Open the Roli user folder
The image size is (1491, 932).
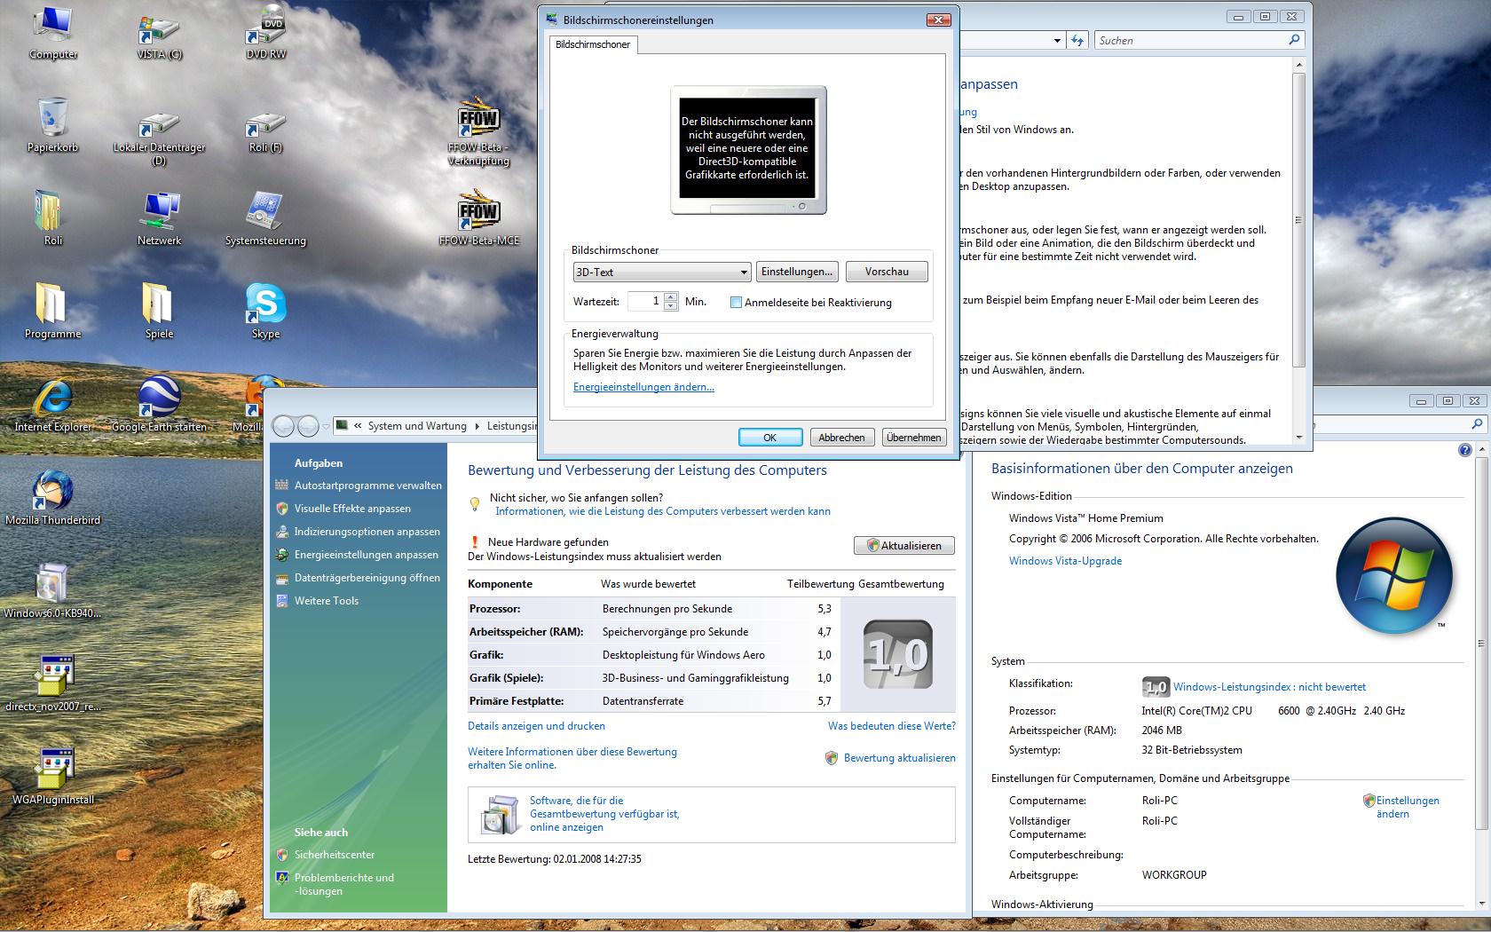pyautogui.click(x=52, y=218)
